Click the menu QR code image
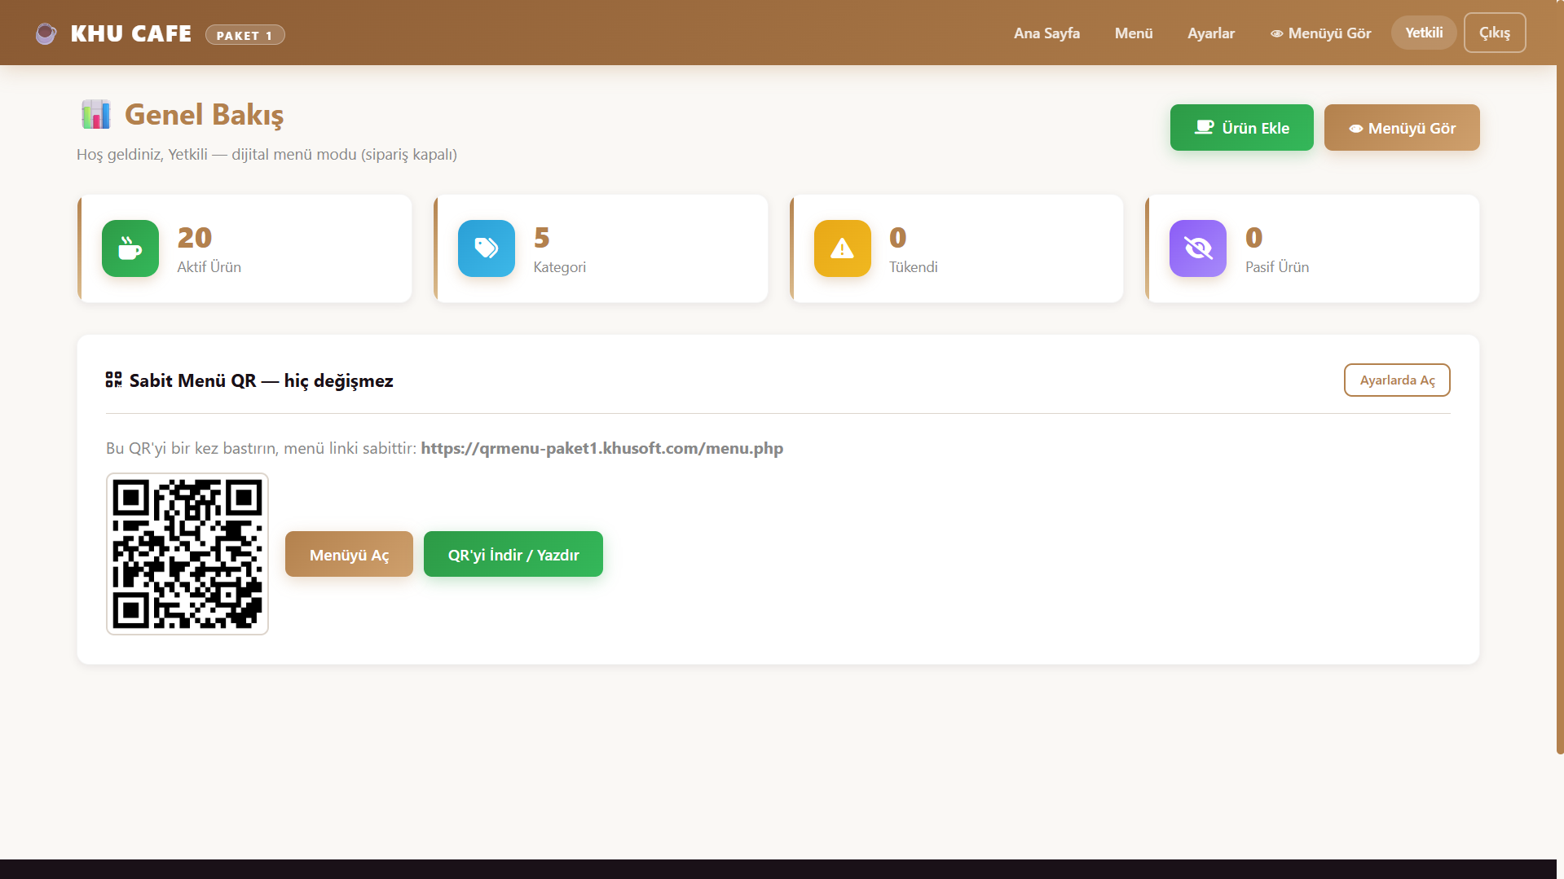Image resolution: width=1564 pixels, height=879 pixels. pos(187,554)
